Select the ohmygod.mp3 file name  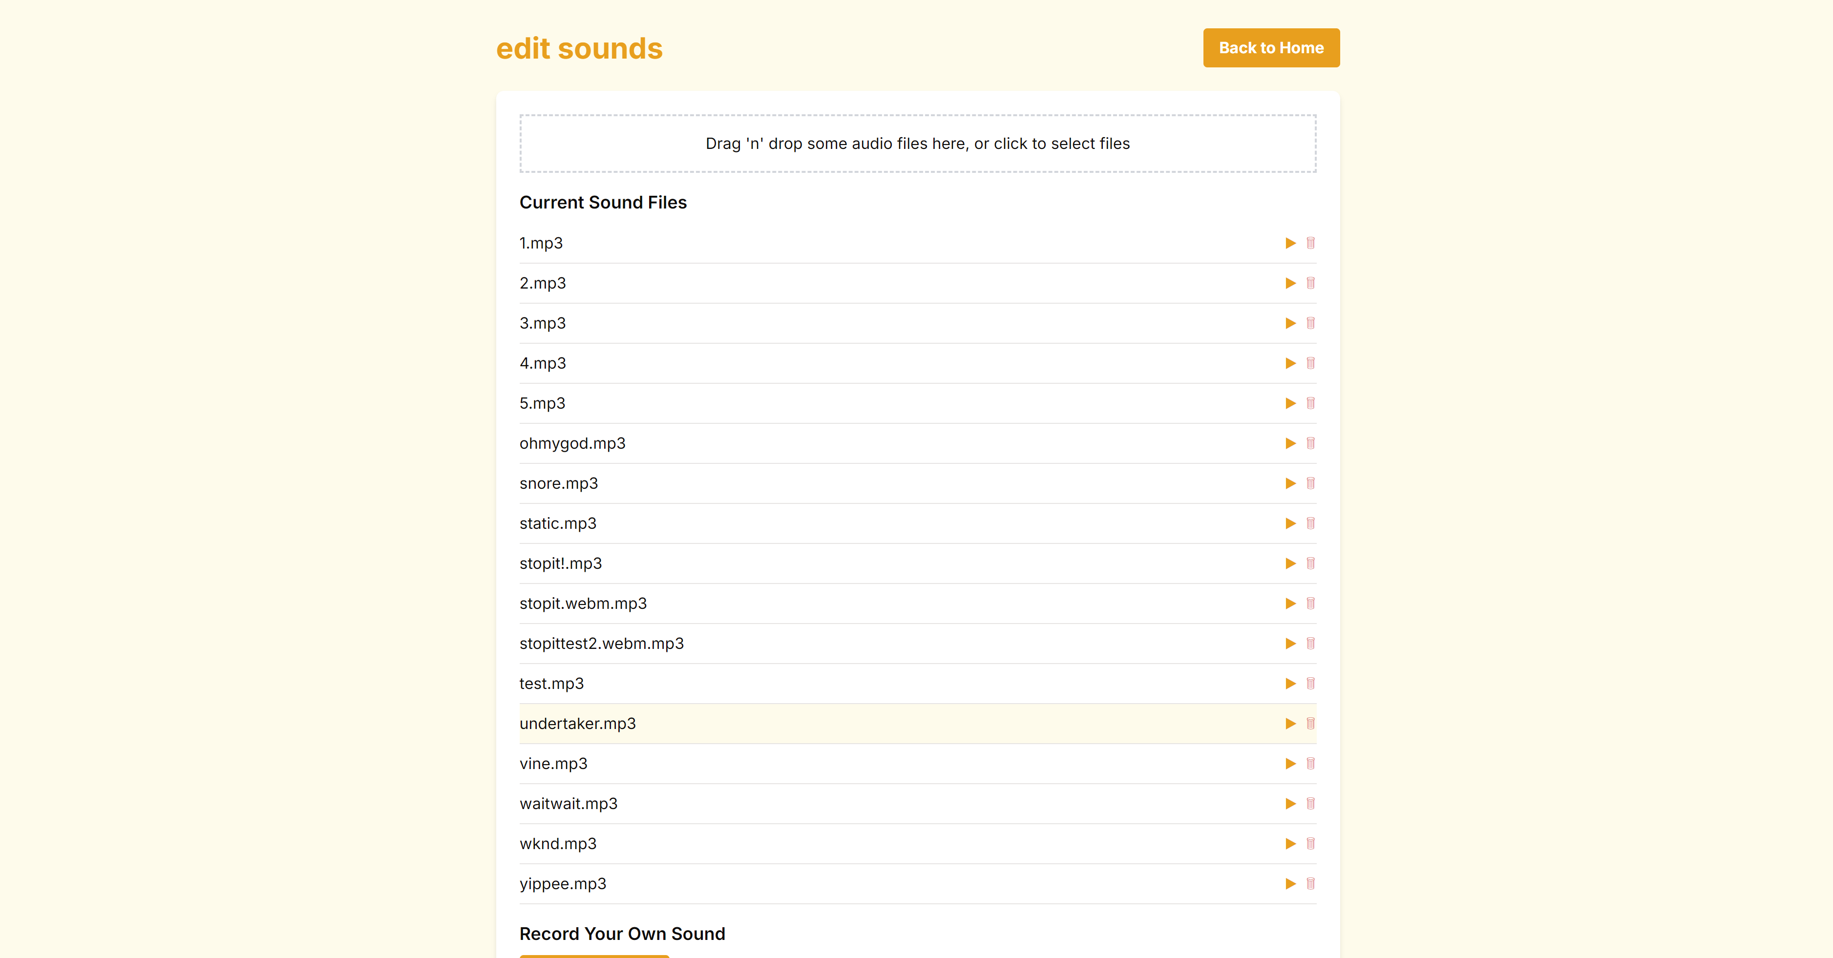click(x=572, y=444)
